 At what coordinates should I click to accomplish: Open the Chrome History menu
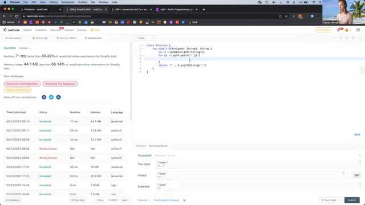click(x=53, y=2)
